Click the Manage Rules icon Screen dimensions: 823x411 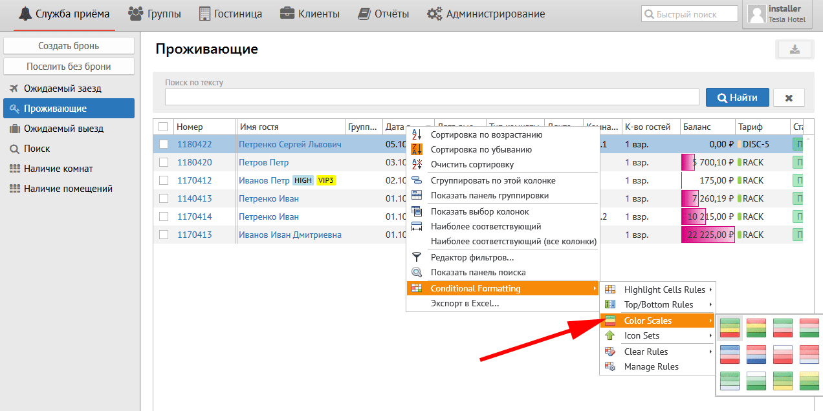click(x=609, y=366)
